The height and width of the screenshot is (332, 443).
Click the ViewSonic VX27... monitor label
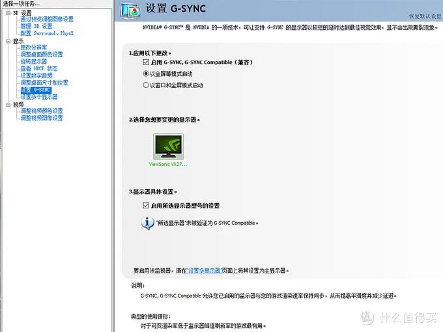coord(168,164)
